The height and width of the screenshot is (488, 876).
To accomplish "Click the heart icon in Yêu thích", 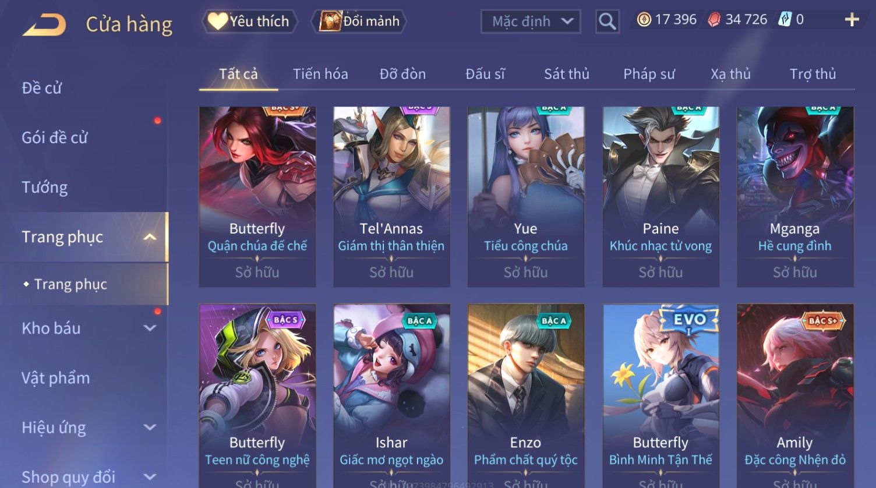I will click(x=218, y=21).
